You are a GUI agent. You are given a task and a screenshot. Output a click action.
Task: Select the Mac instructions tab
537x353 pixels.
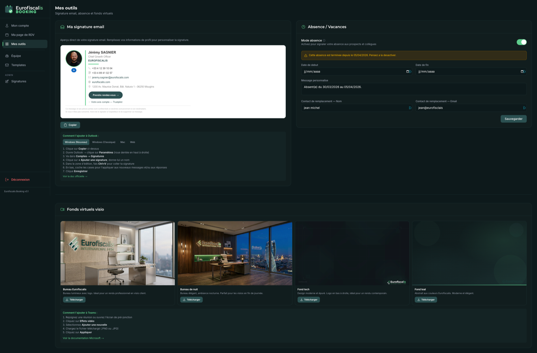pos(123,142)
